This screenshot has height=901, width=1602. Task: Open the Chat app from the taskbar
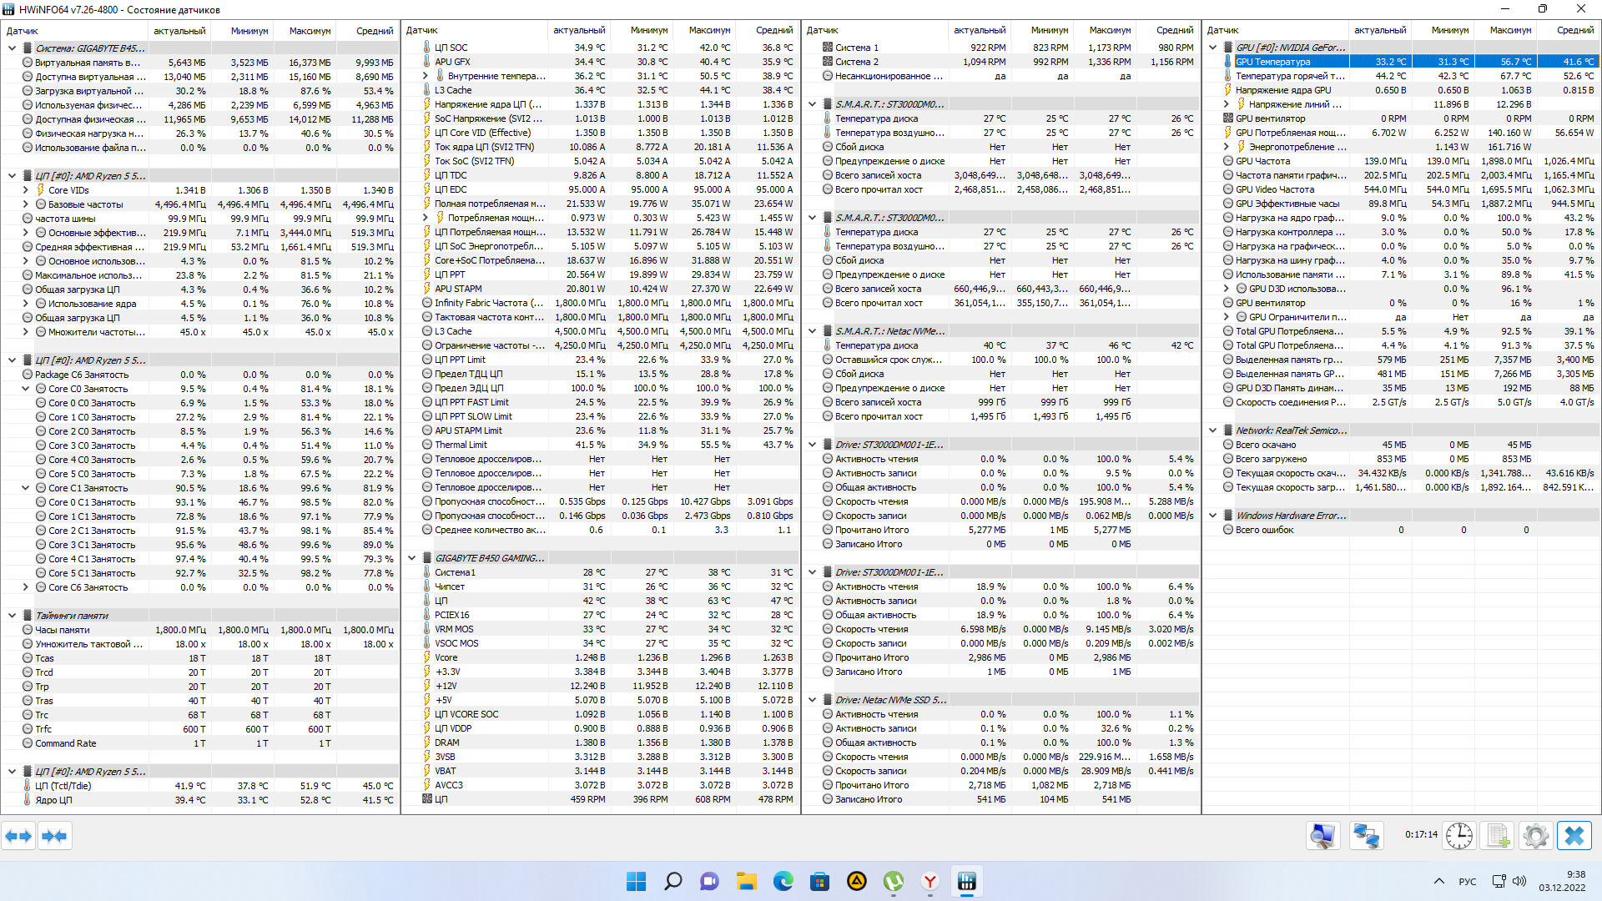point(709,881)
